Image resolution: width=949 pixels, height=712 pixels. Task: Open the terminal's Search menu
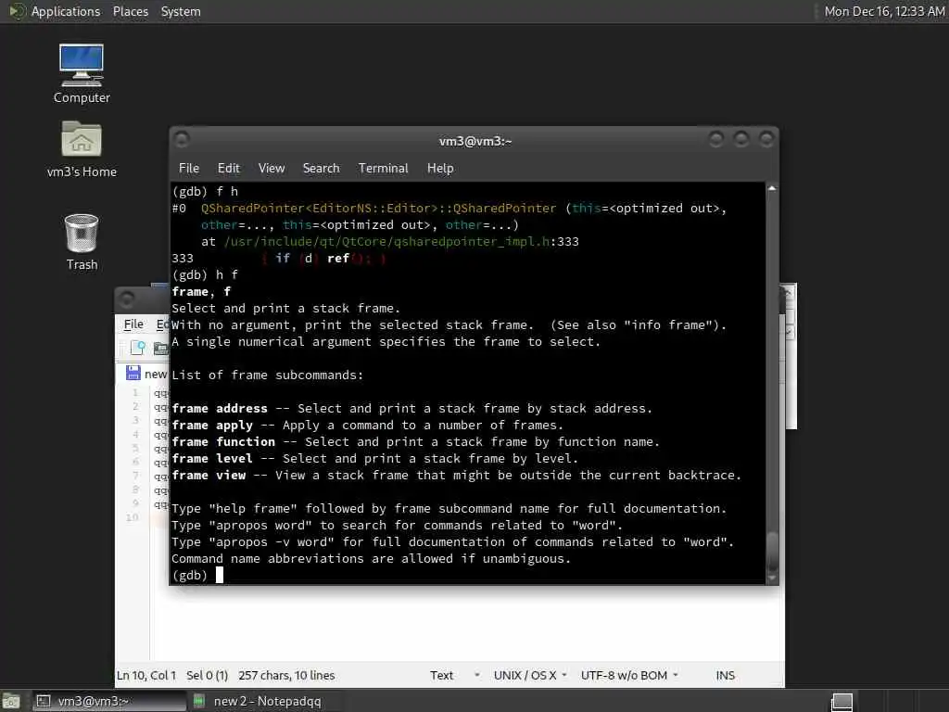click(321, 169)
